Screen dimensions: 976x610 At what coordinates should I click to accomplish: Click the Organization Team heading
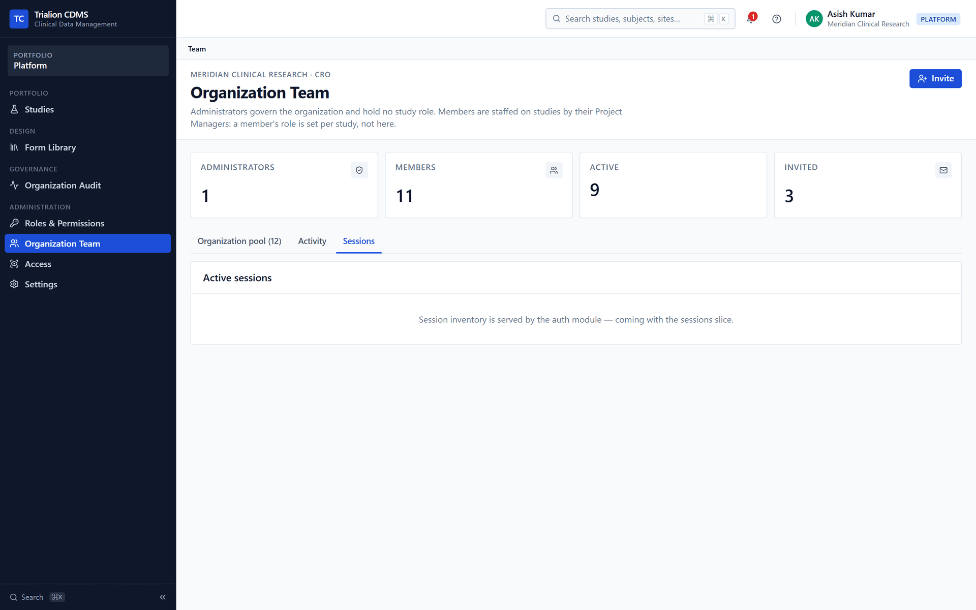260,93
